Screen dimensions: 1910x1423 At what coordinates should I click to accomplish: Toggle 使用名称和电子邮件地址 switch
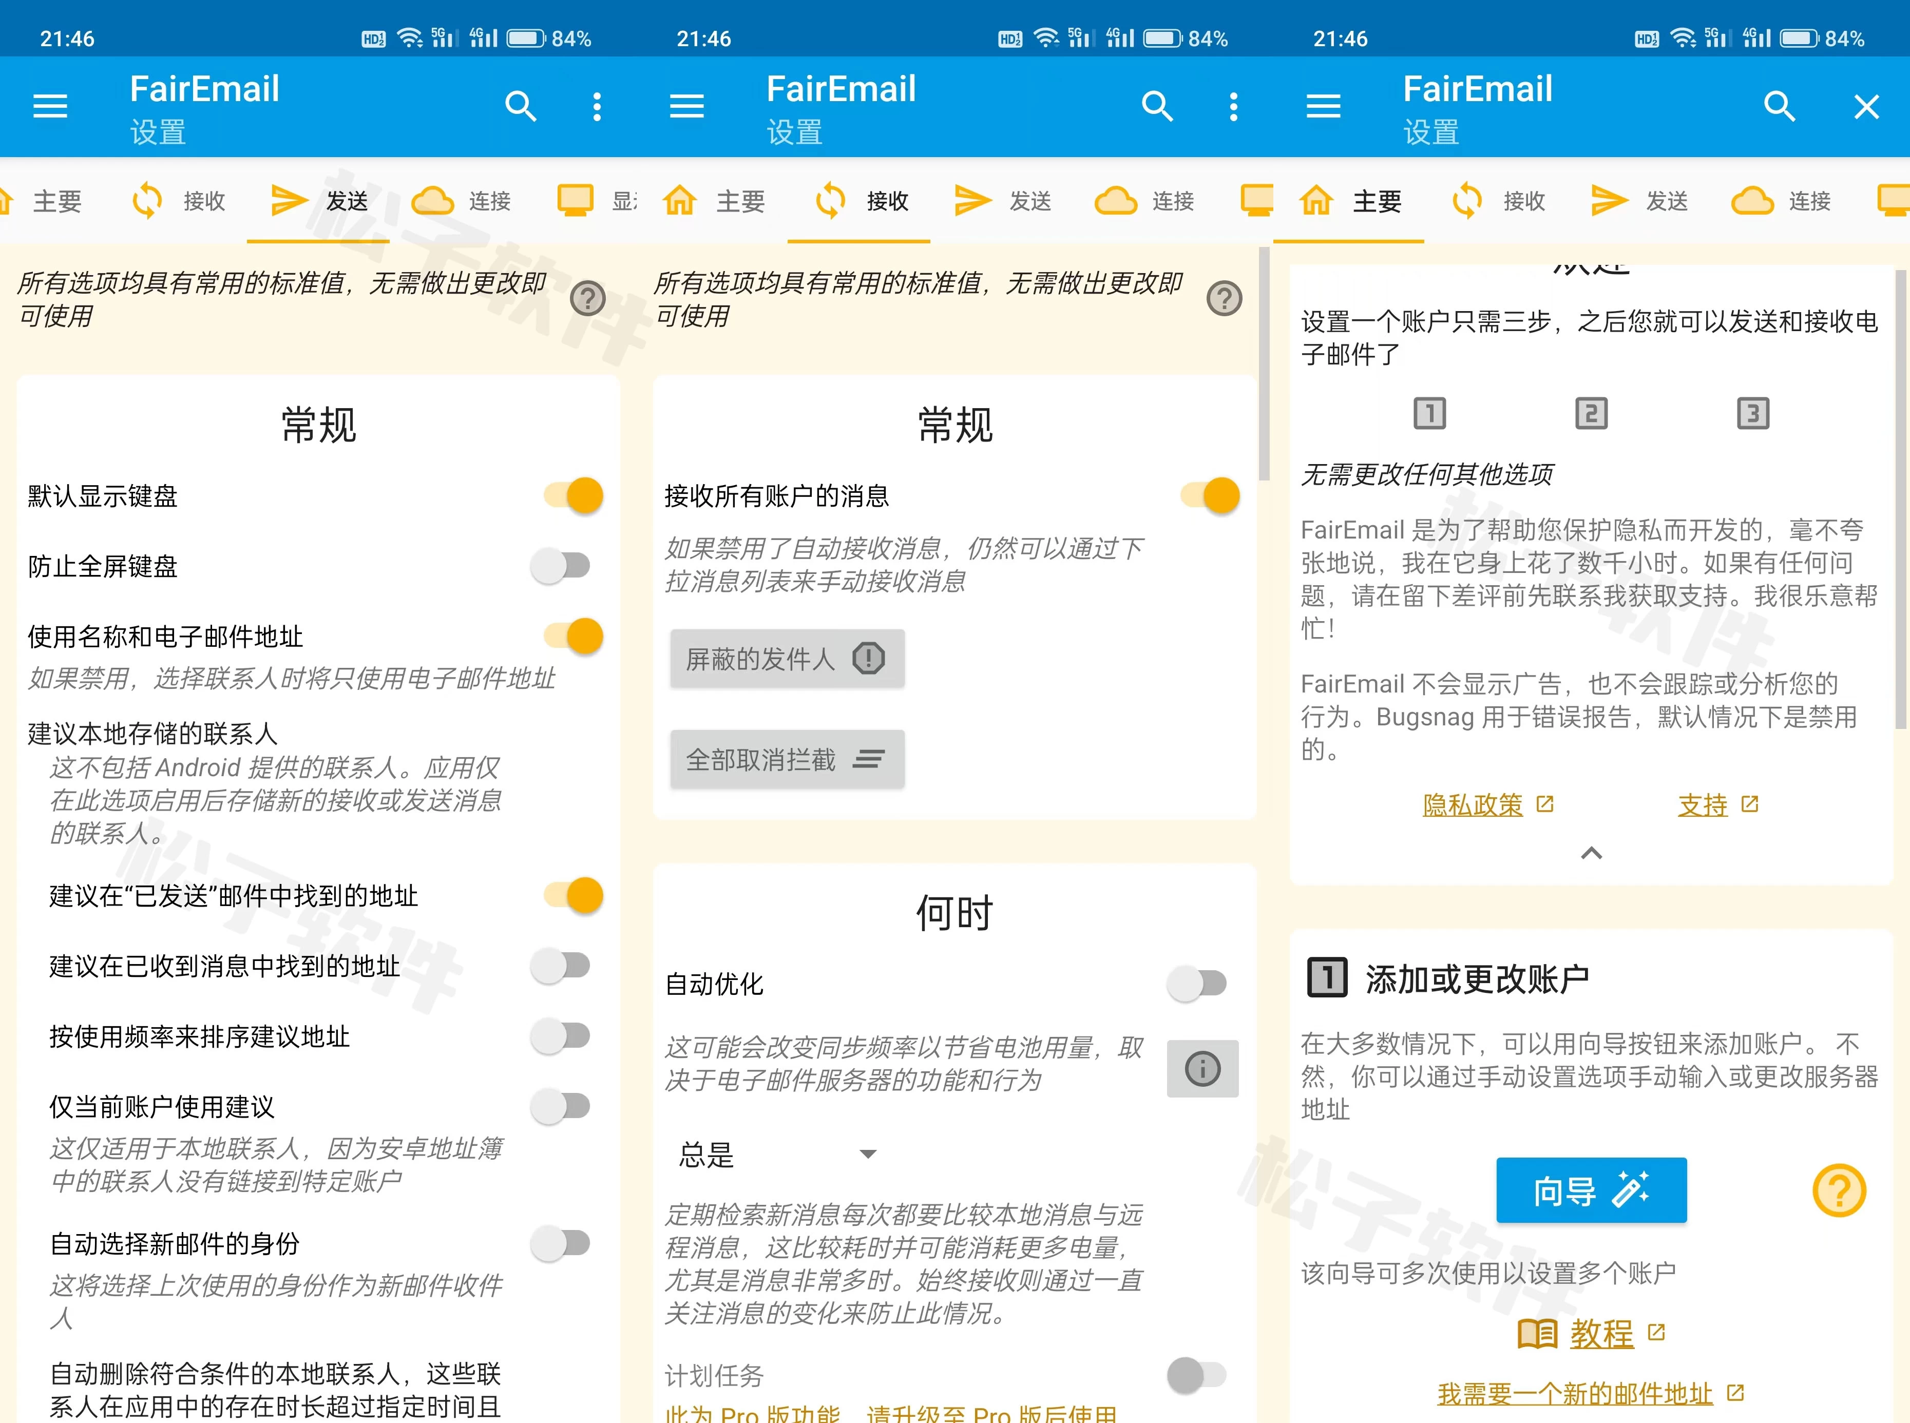pyautogui.click(x=573, y=636)
